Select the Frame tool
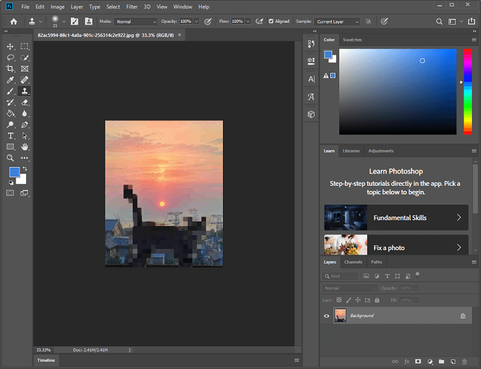Screen dimensions: 481x369 pos(25,69)
